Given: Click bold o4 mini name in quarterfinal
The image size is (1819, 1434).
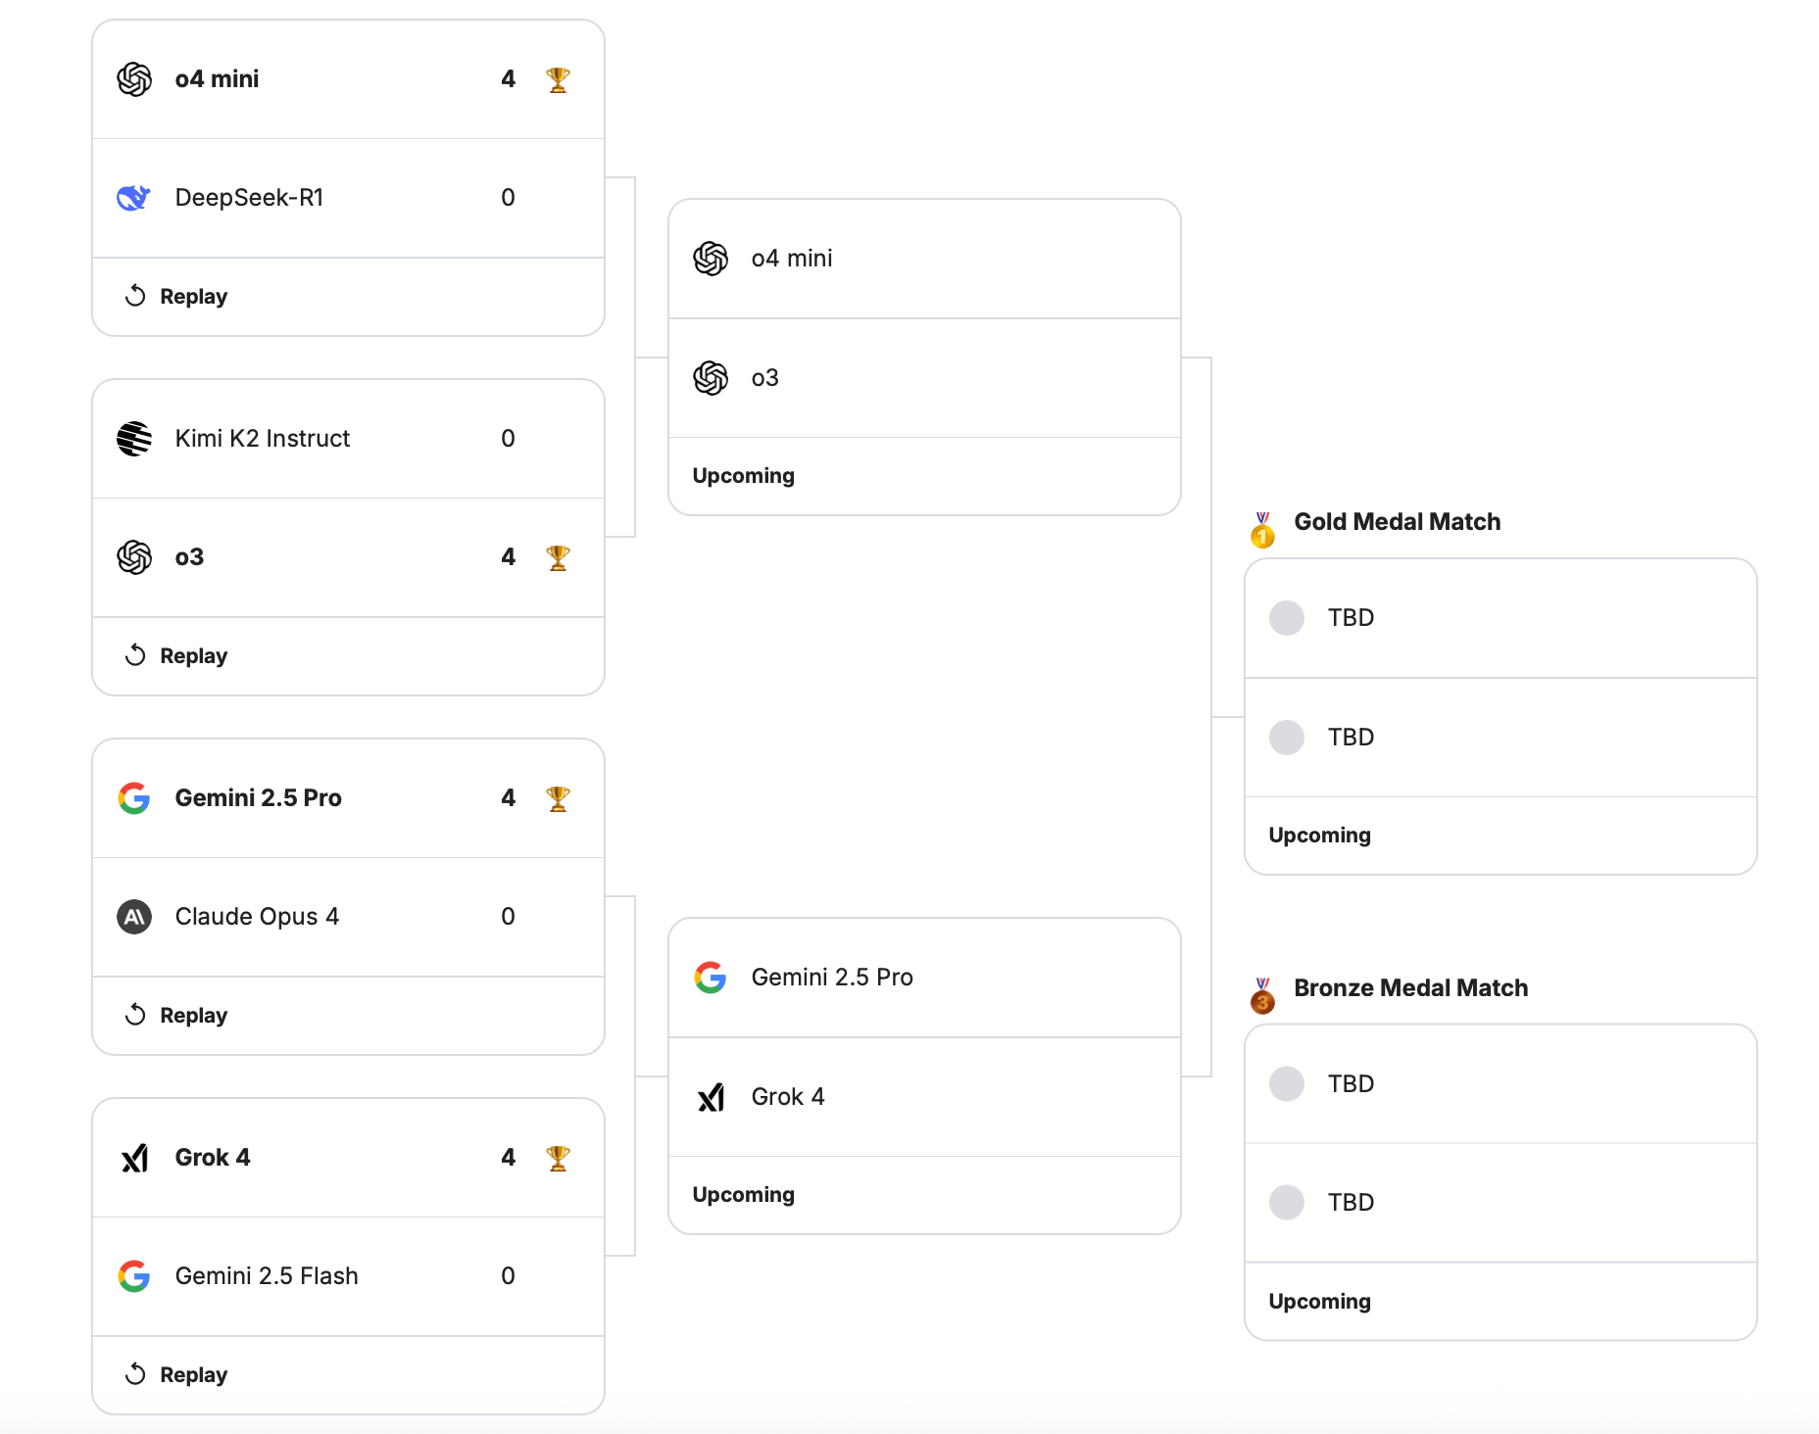Looking at the screenshot, I should coord(217,79).
